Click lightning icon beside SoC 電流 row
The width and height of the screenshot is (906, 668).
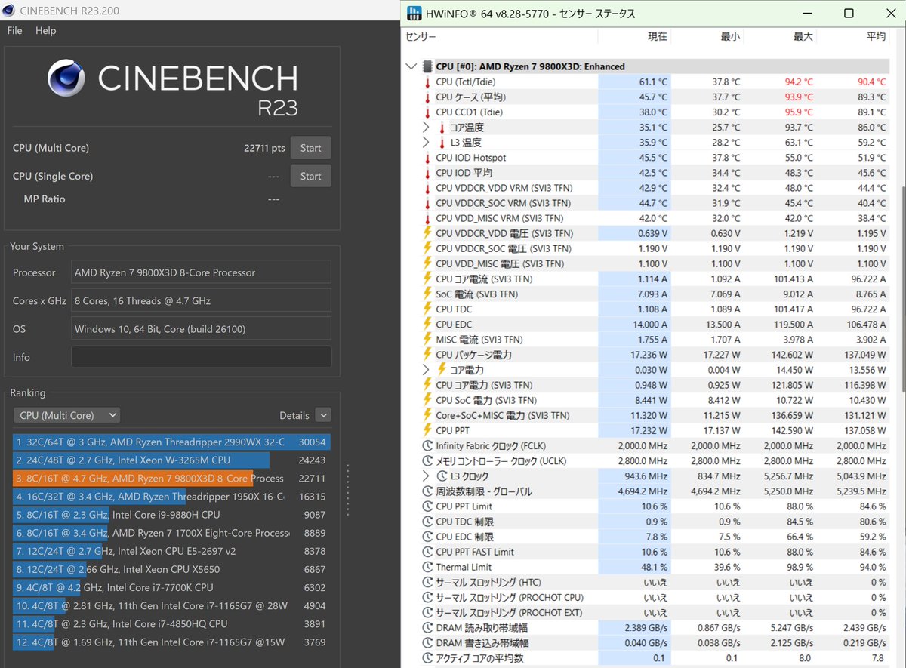tap(427, 294)
